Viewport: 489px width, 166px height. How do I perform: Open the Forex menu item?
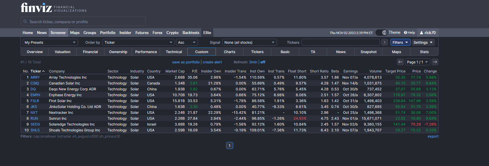[158, 33]
